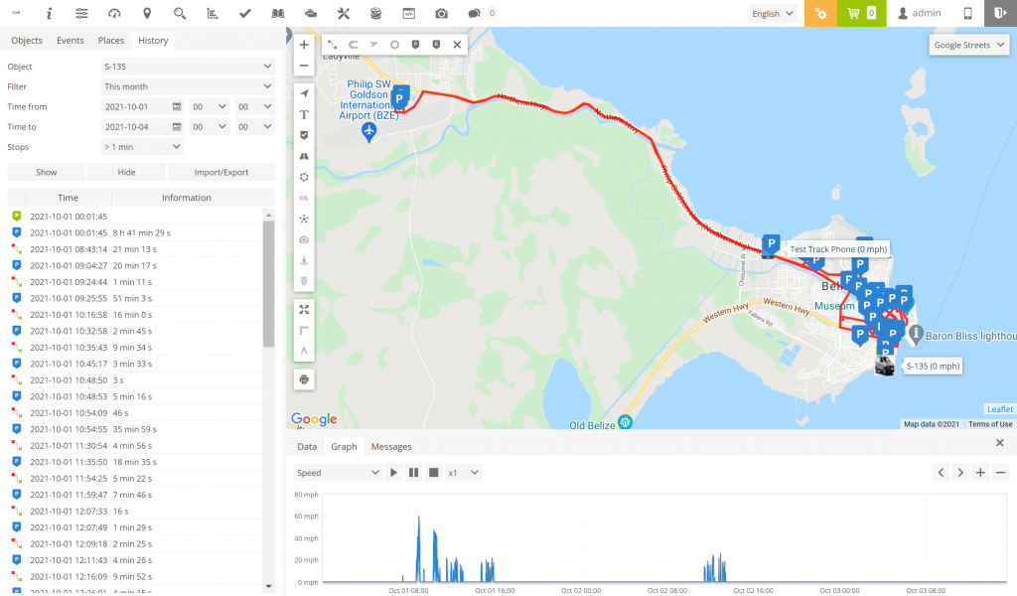This screenshot has height=596, width=1017.
Task: Click the logout door icon
Action: click(x=1000, y=13)
